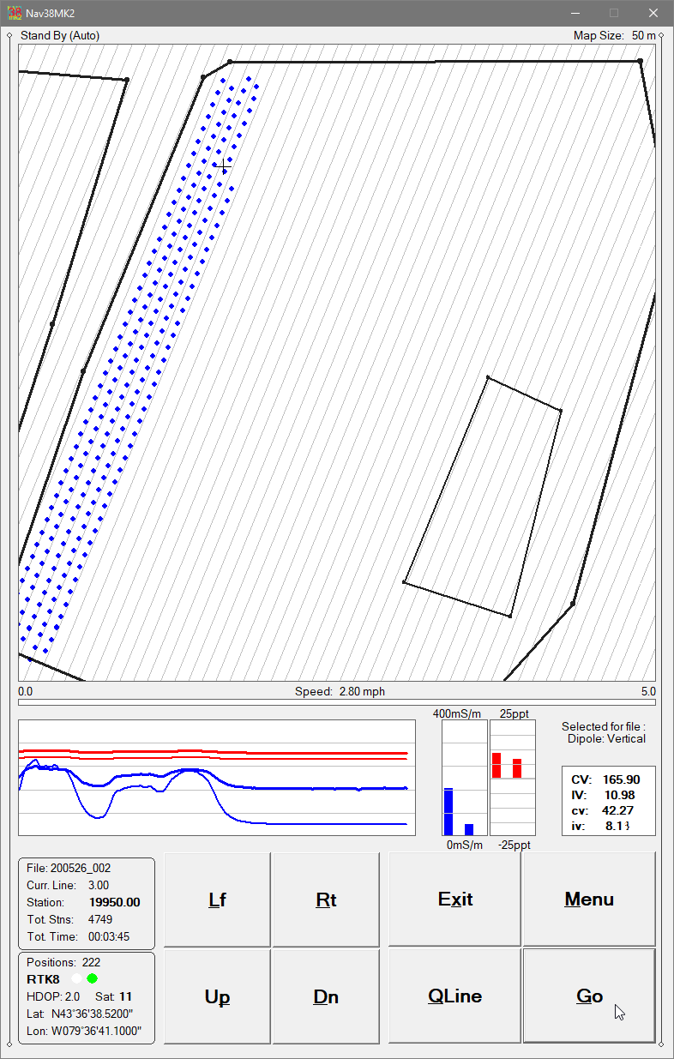Open the Menu button

(589, 900)
